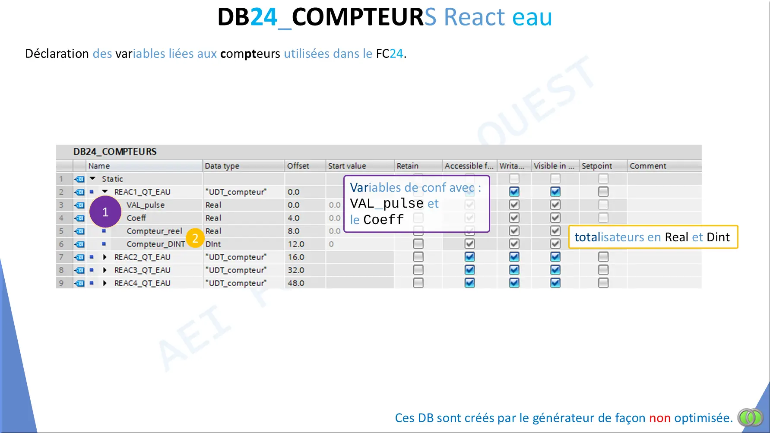Image resolution: width=770 pixels, height=433 pixels.
Task: Toggle Visible in HMI checkbox for REAC4_QT_EAU
Action: pos(555,283)
